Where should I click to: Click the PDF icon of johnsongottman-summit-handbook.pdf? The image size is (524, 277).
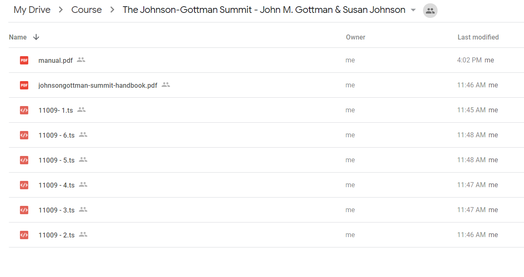coord(24,85)
